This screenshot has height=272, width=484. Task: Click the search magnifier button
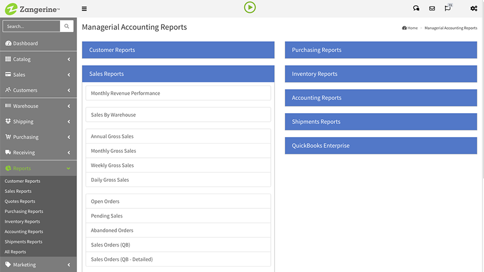coord(67,26)
